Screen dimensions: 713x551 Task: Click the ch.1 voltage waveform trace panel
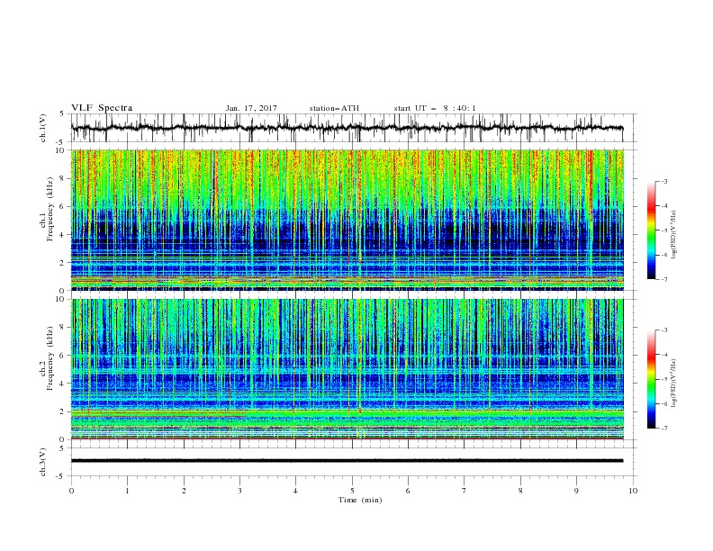(353, 128)
